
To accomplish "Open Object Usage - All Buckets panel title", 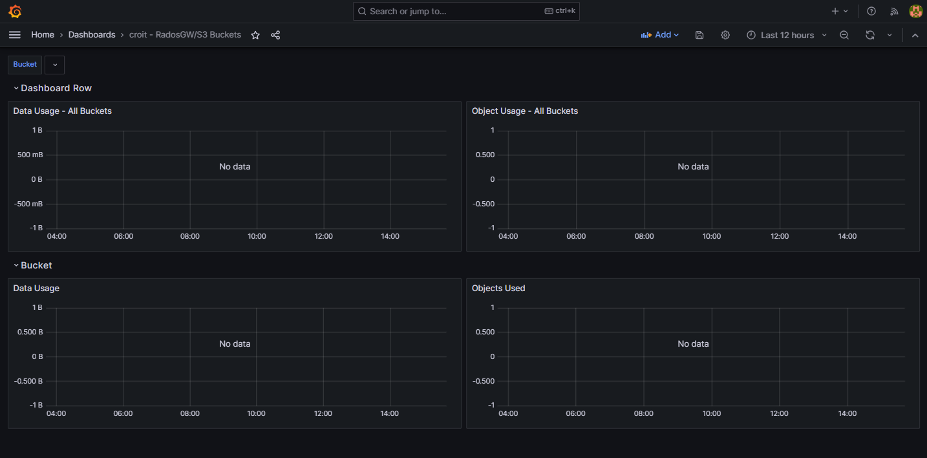I will tap(525, 111).
